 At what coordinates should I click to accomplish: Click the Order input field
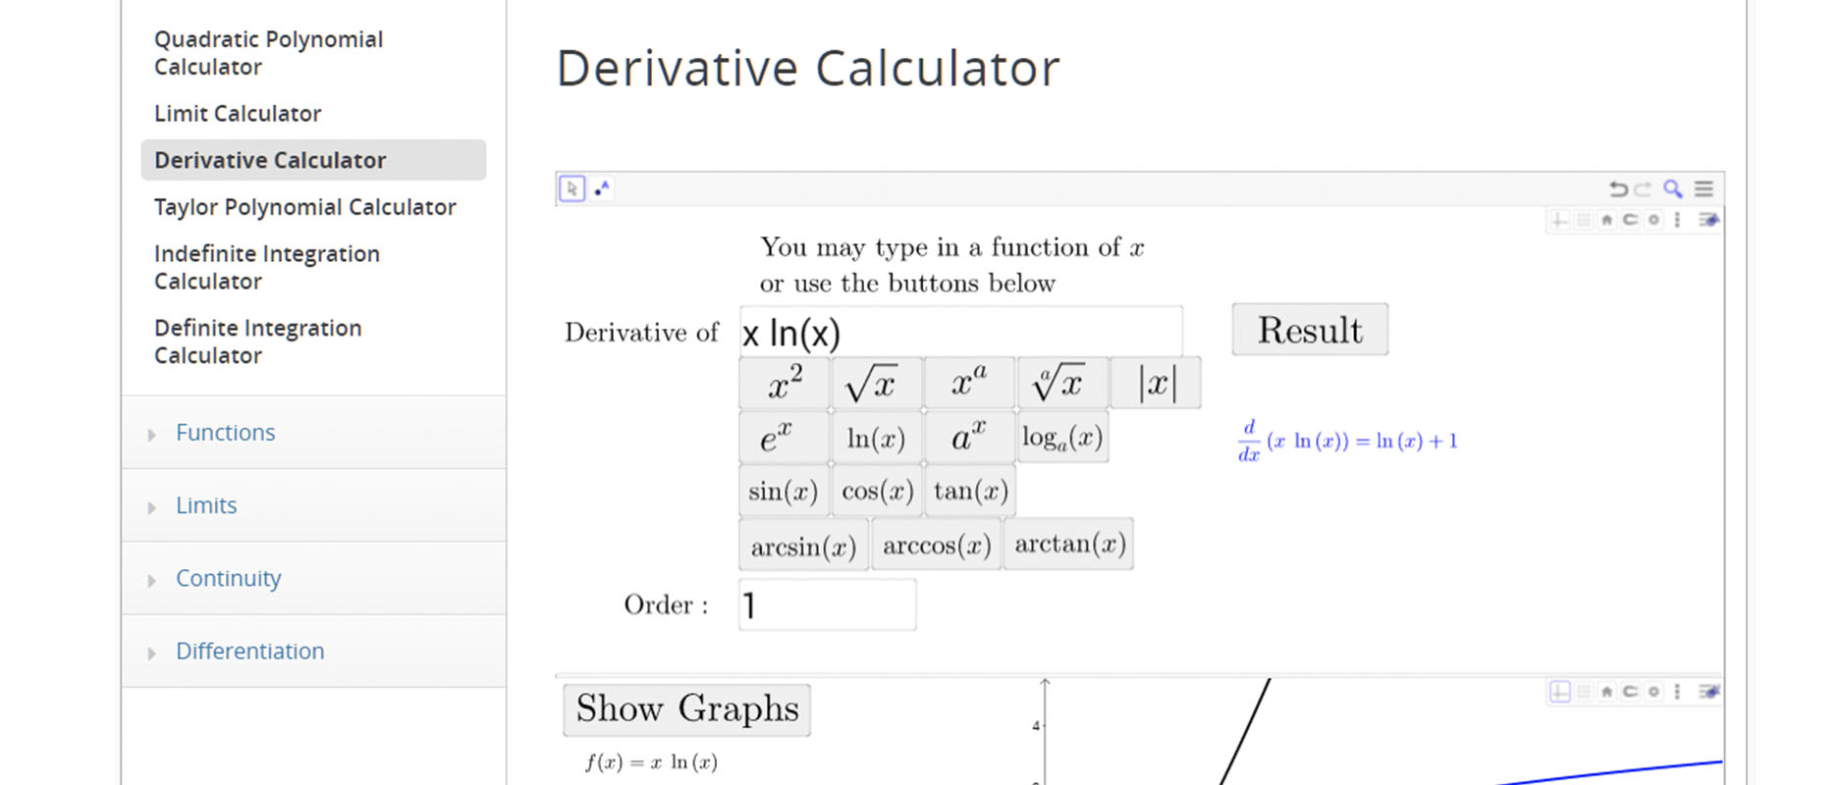point(827,604)
